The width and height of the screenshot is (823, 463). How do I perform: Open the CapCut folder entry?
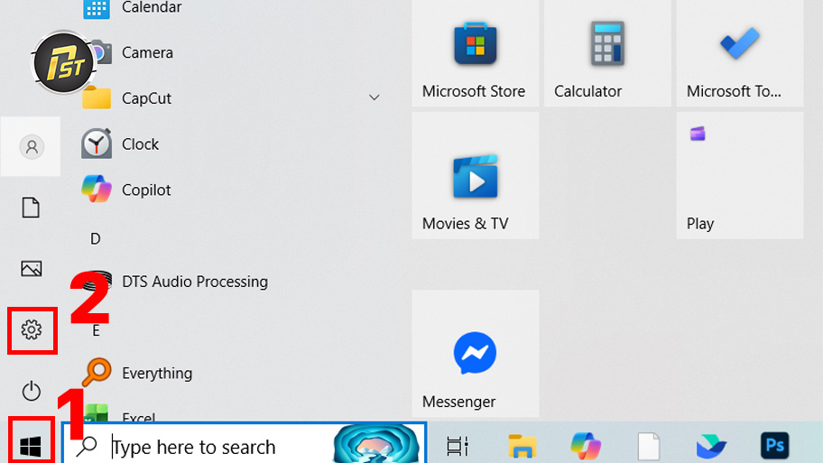[x=231, y=98]
